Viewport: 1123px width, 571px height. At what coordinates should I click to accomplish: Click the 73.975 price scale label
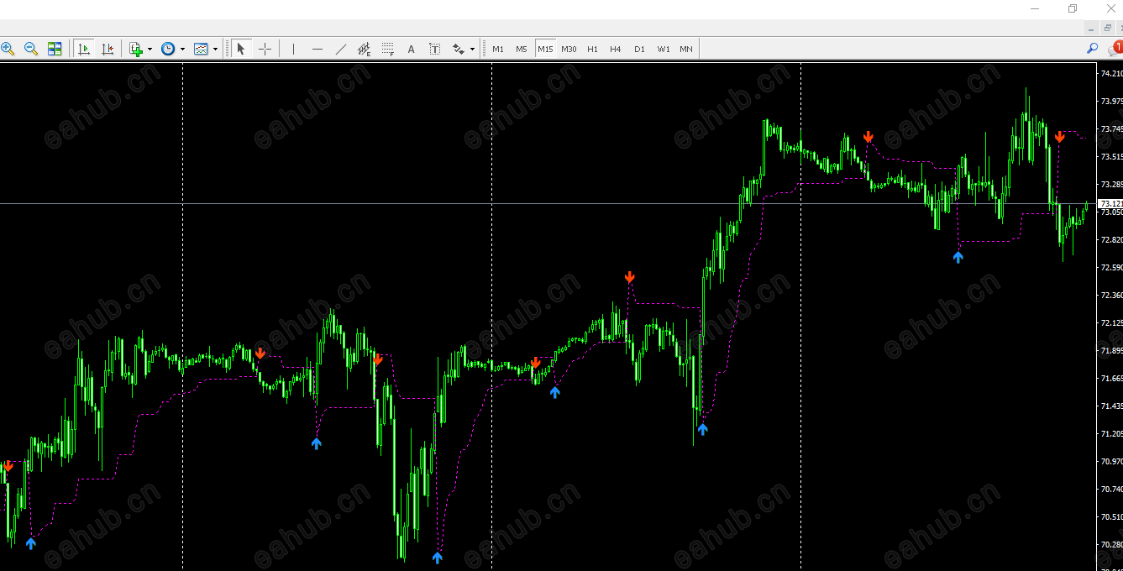1110,101
